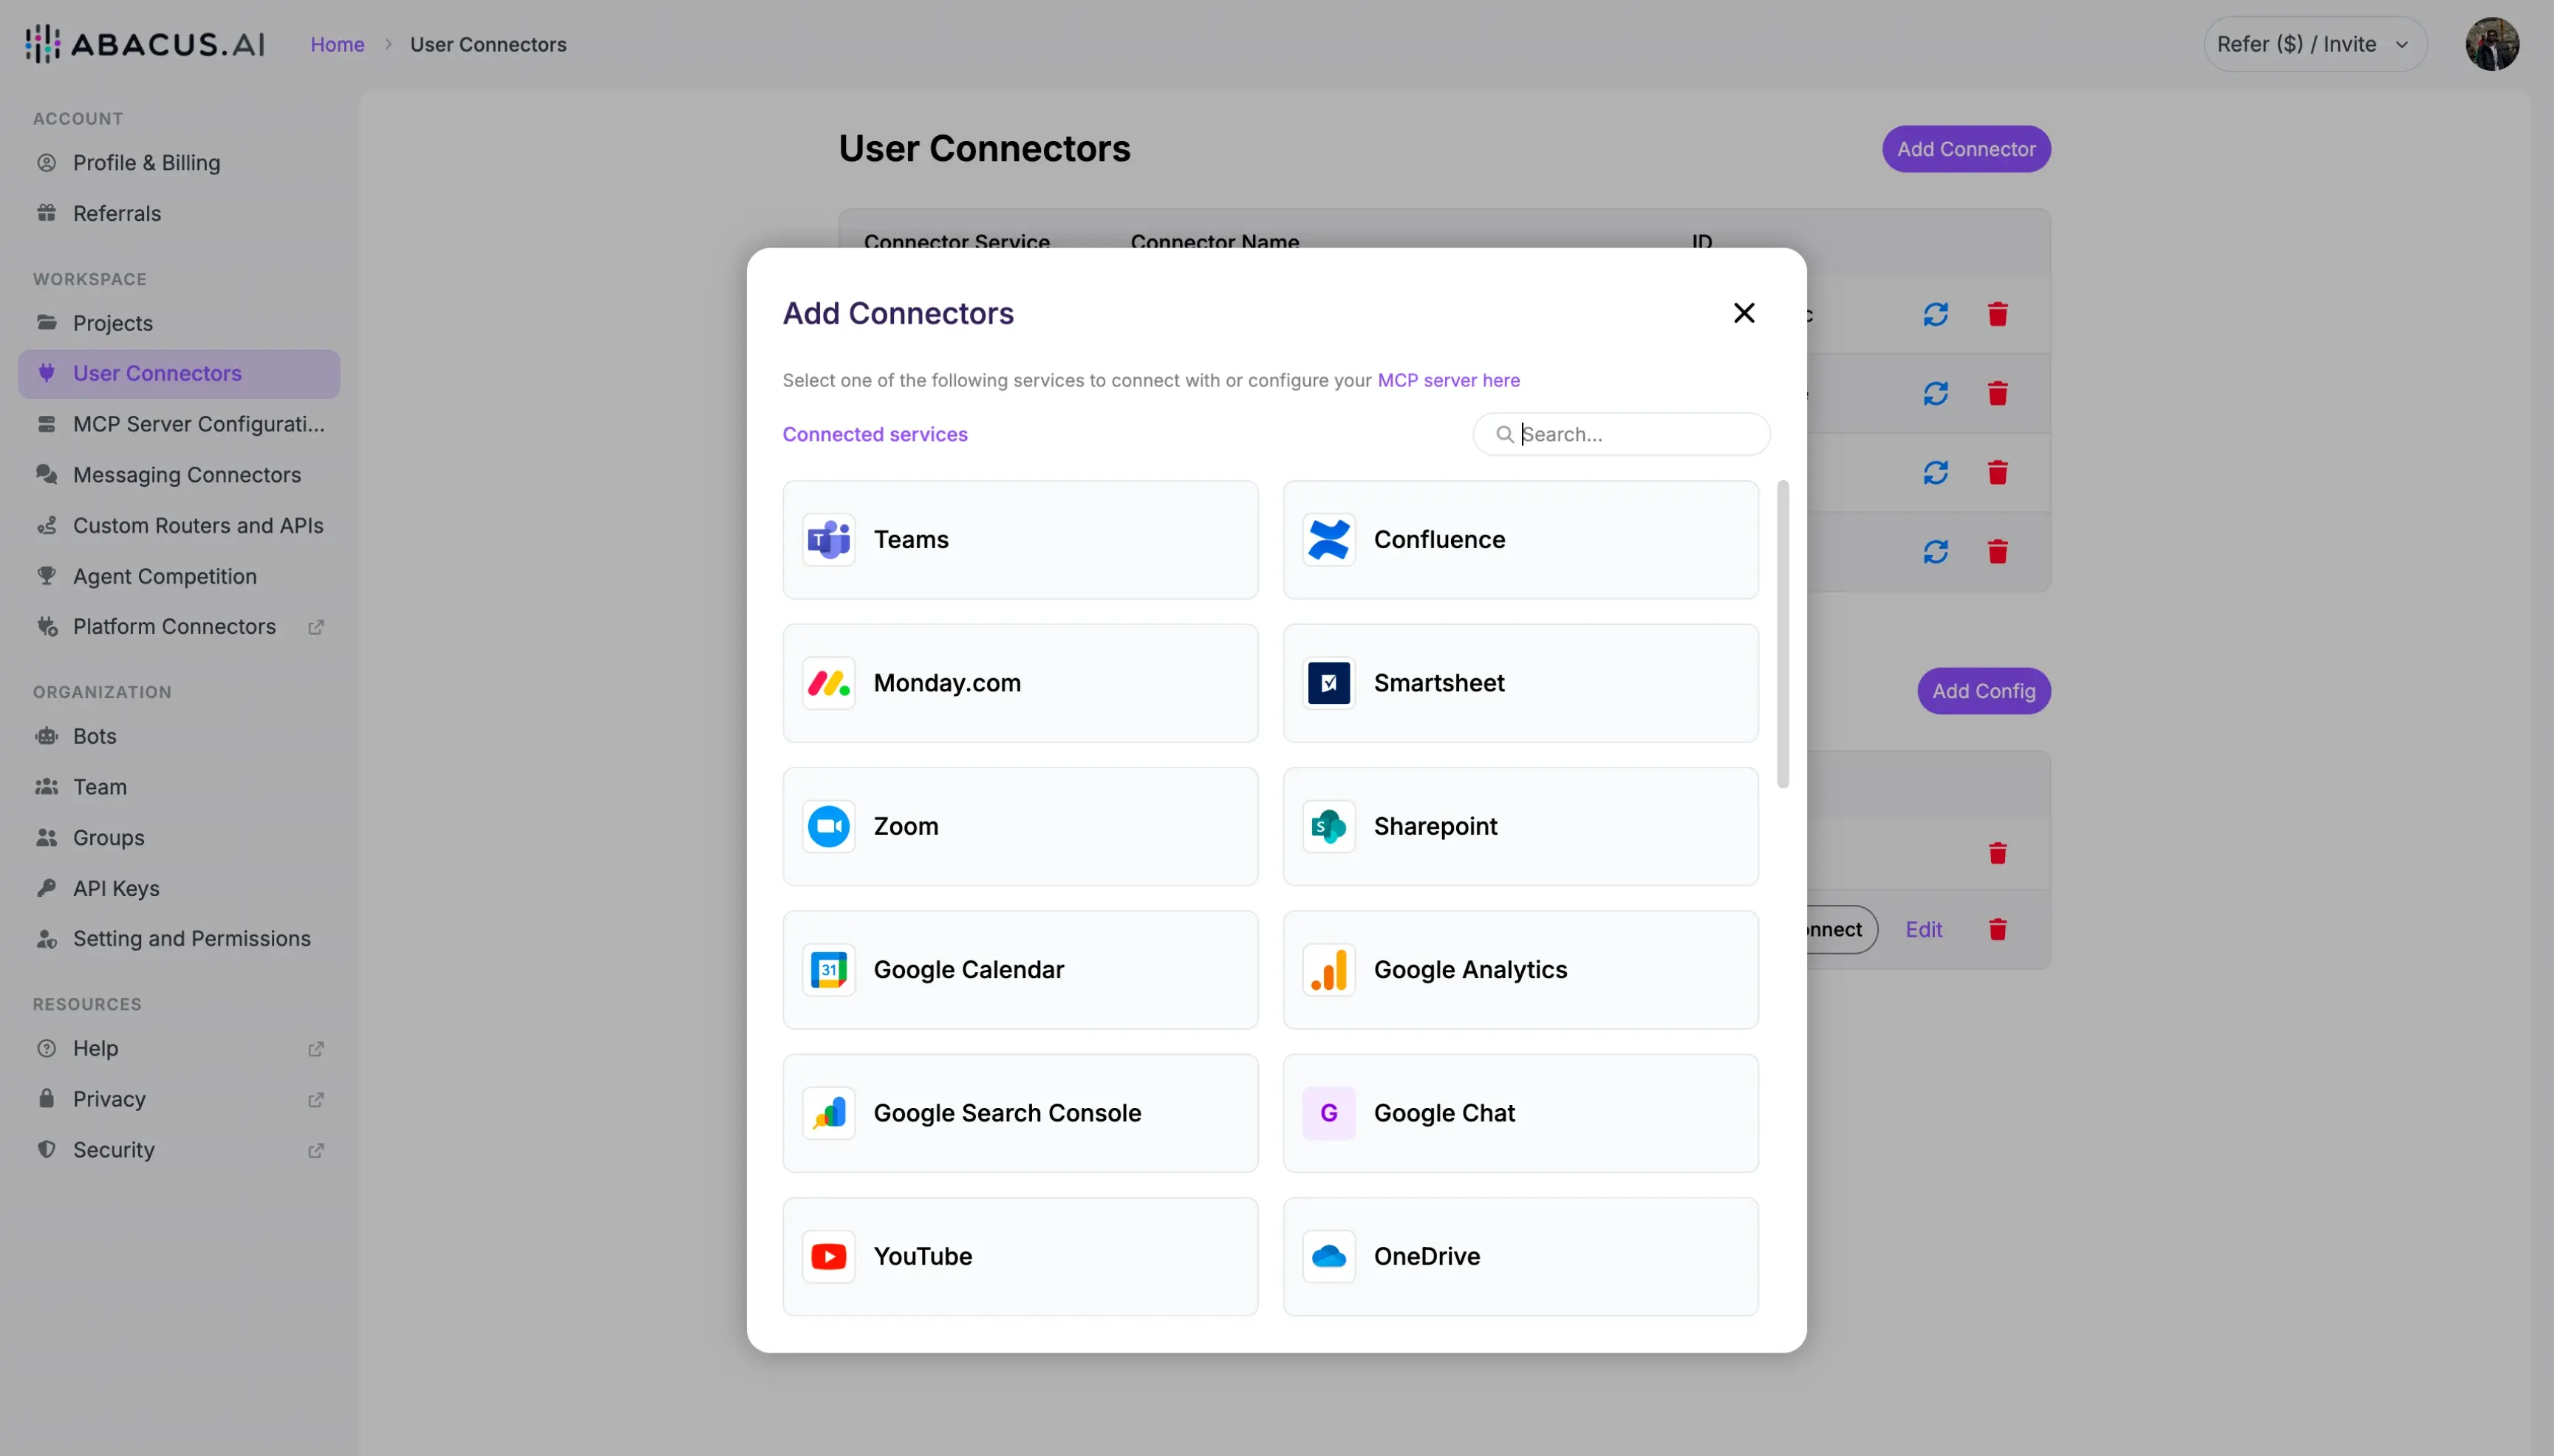Image resolution: width=2554 pixels, height=1456 pixels.
Task: Click the Security shield icon
Action: pyautogui.click(x=46, y=1150)
